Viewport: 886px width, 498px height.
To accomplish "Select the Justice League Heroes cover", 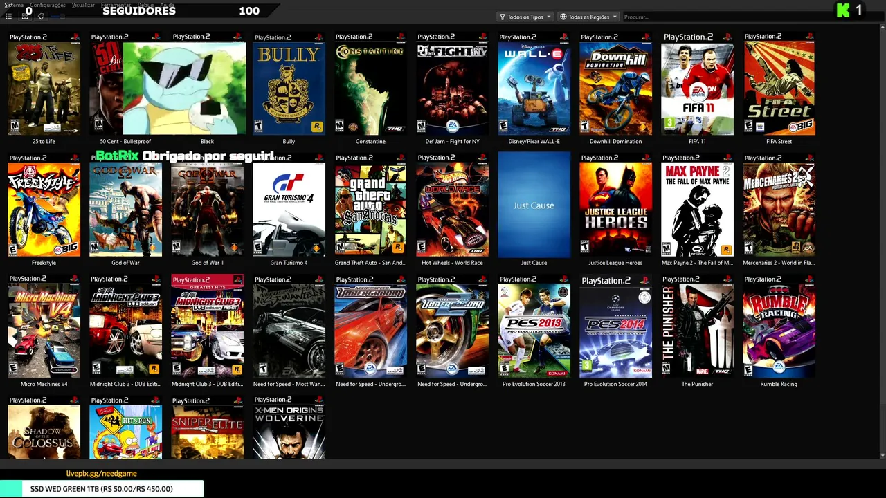I will (x=615, y=205).
